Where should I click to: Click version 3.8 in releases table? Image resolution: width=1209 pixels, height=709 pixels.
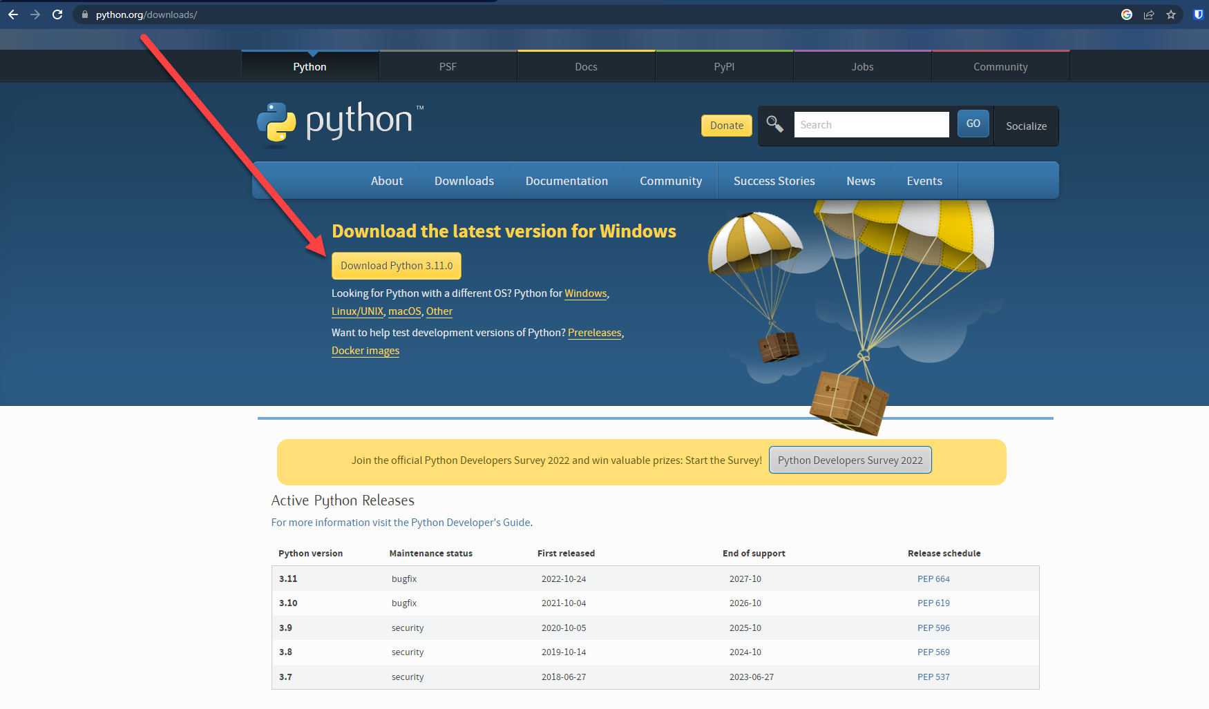(285, 652)
